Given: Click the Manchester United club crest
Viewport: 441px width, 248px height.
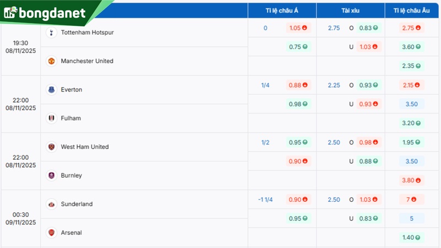Looking at the screenshot, I should 51,61.
